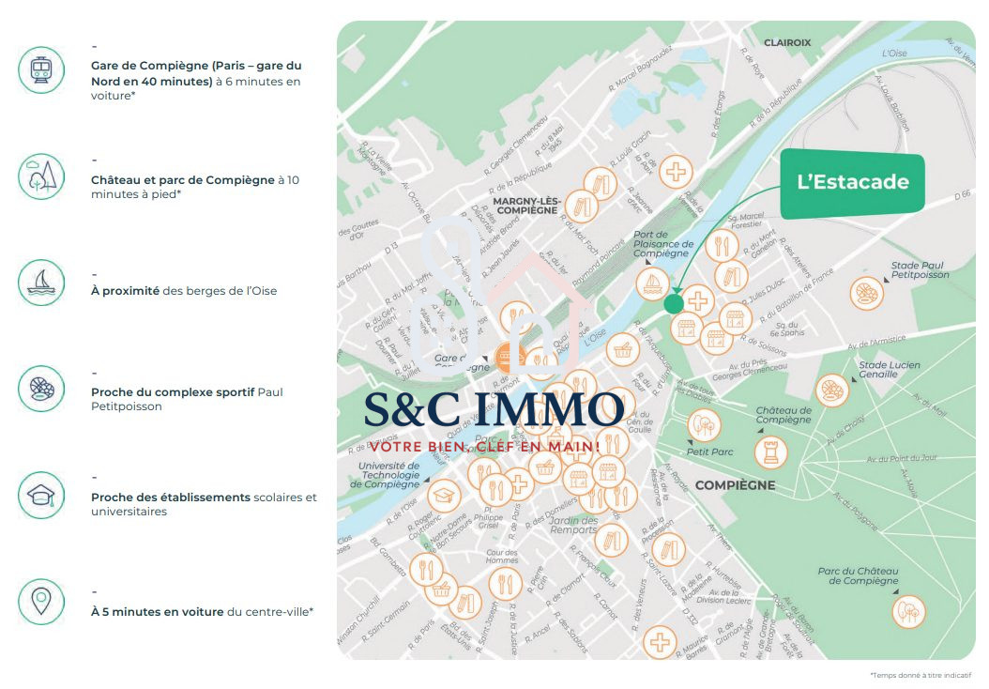This screenshot has height=689, width=989.
Task: Select the sports ball icon beside complexe sportif
Action: [41, 389]
